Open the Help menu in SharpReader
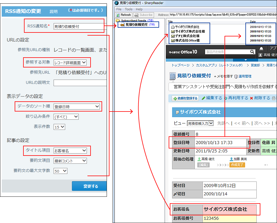 click(x=139, y=9)
